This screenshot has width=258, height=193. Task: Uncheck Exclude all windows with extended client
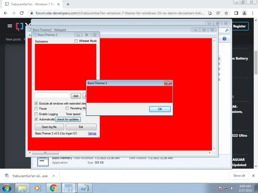click(36, 103)
